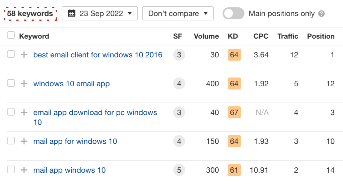Click the calendar icon in the date selector
343x186 pixels.
71,14
